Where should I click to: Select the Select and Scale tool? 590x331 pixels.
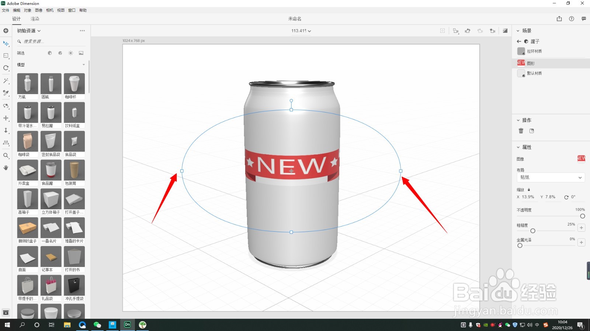pos(6,56)
